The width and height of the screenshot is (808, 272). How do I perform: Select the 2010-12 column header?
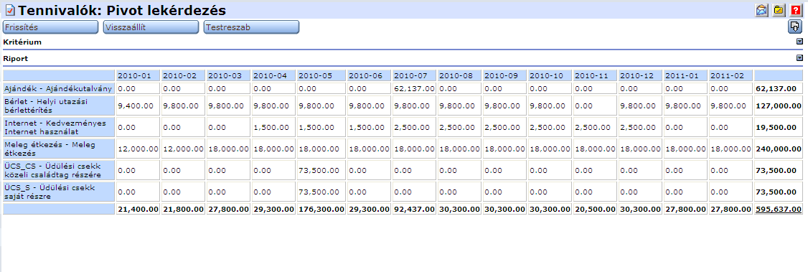pos(640,76)
